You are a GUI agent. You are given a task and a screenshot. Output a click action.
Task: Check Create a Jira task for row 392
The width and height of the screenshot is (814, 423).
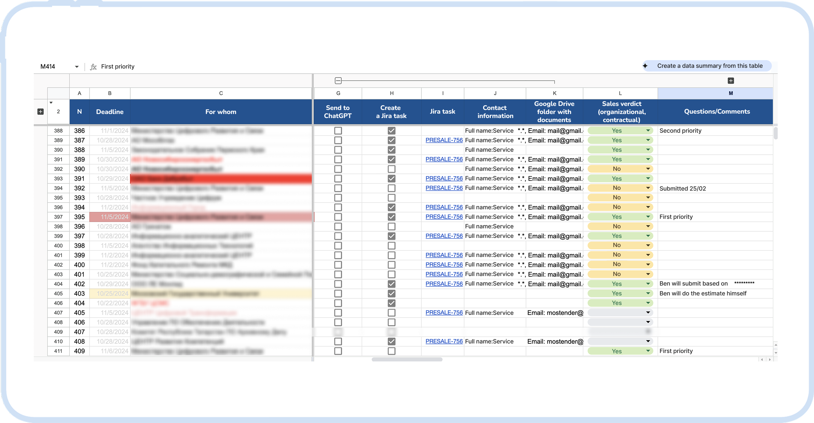[391, 188]
